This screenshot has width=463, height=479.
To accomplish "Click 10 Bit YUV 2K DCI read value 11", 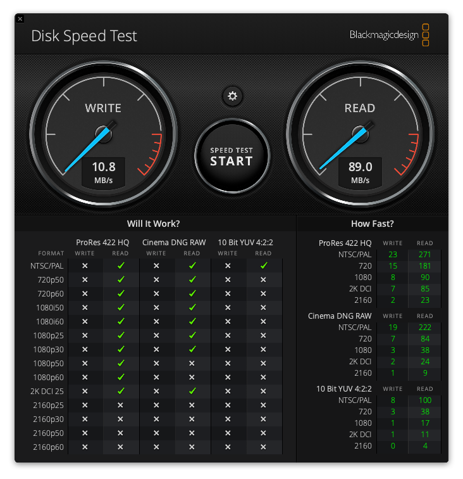I will click(425, 435).
